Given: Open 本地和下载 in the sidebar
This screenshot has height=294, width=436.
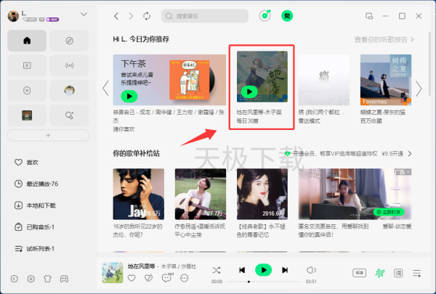Looking at the screenshot, I should coord(40,205).
